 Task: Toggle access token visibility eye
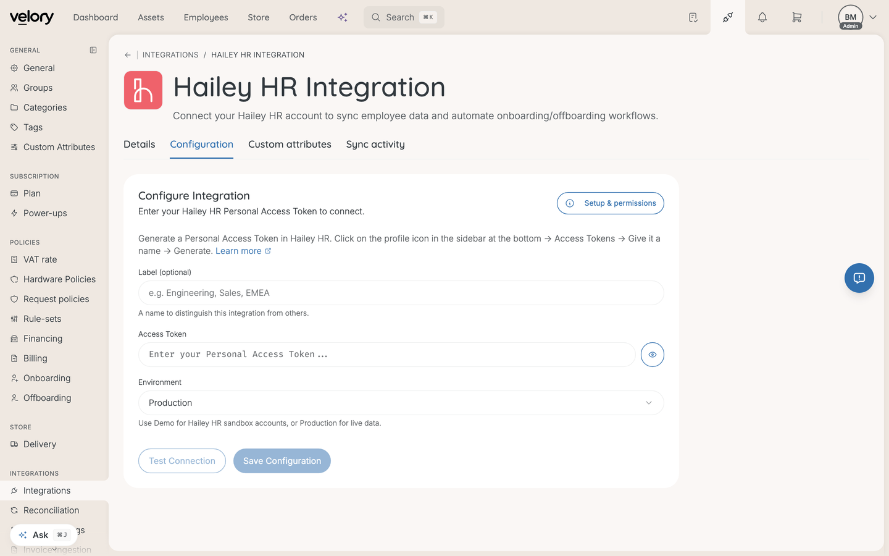pyautogui.click(x=653, y=355)
